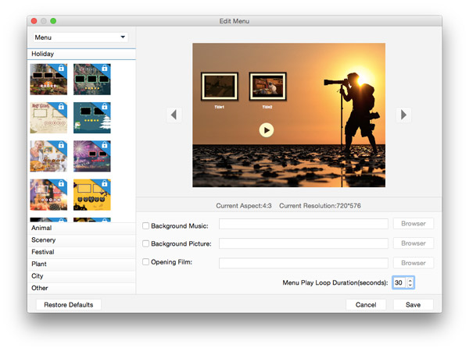Viewport: 469px width, 351px height.
Task: Select the Title2 framed thumbnail in preview
Action: [x=267, y=87]
